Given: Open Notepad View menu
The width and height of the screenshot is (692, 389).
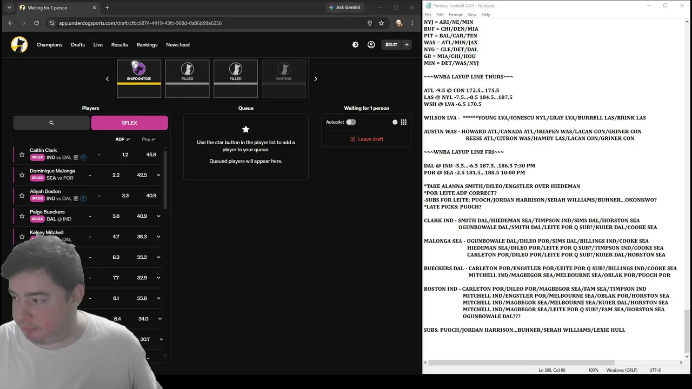Looking at the screenshot, I should point(472,15).
